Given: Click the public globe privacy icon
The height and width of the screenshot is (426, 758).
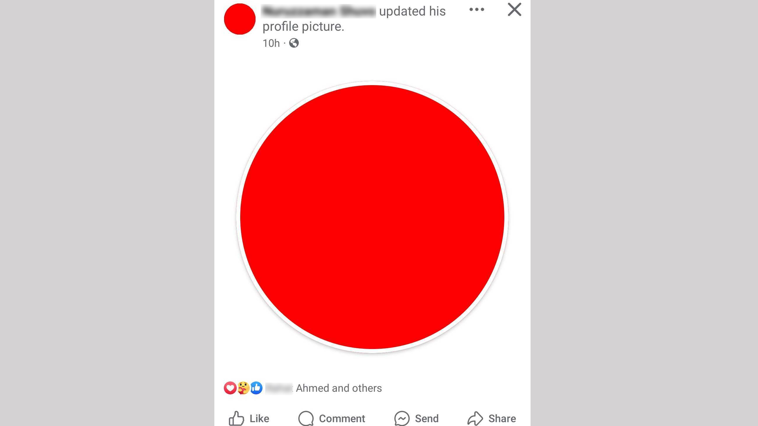Looking at the screenshot, I should pyautogui.click(x=294, y=43).
